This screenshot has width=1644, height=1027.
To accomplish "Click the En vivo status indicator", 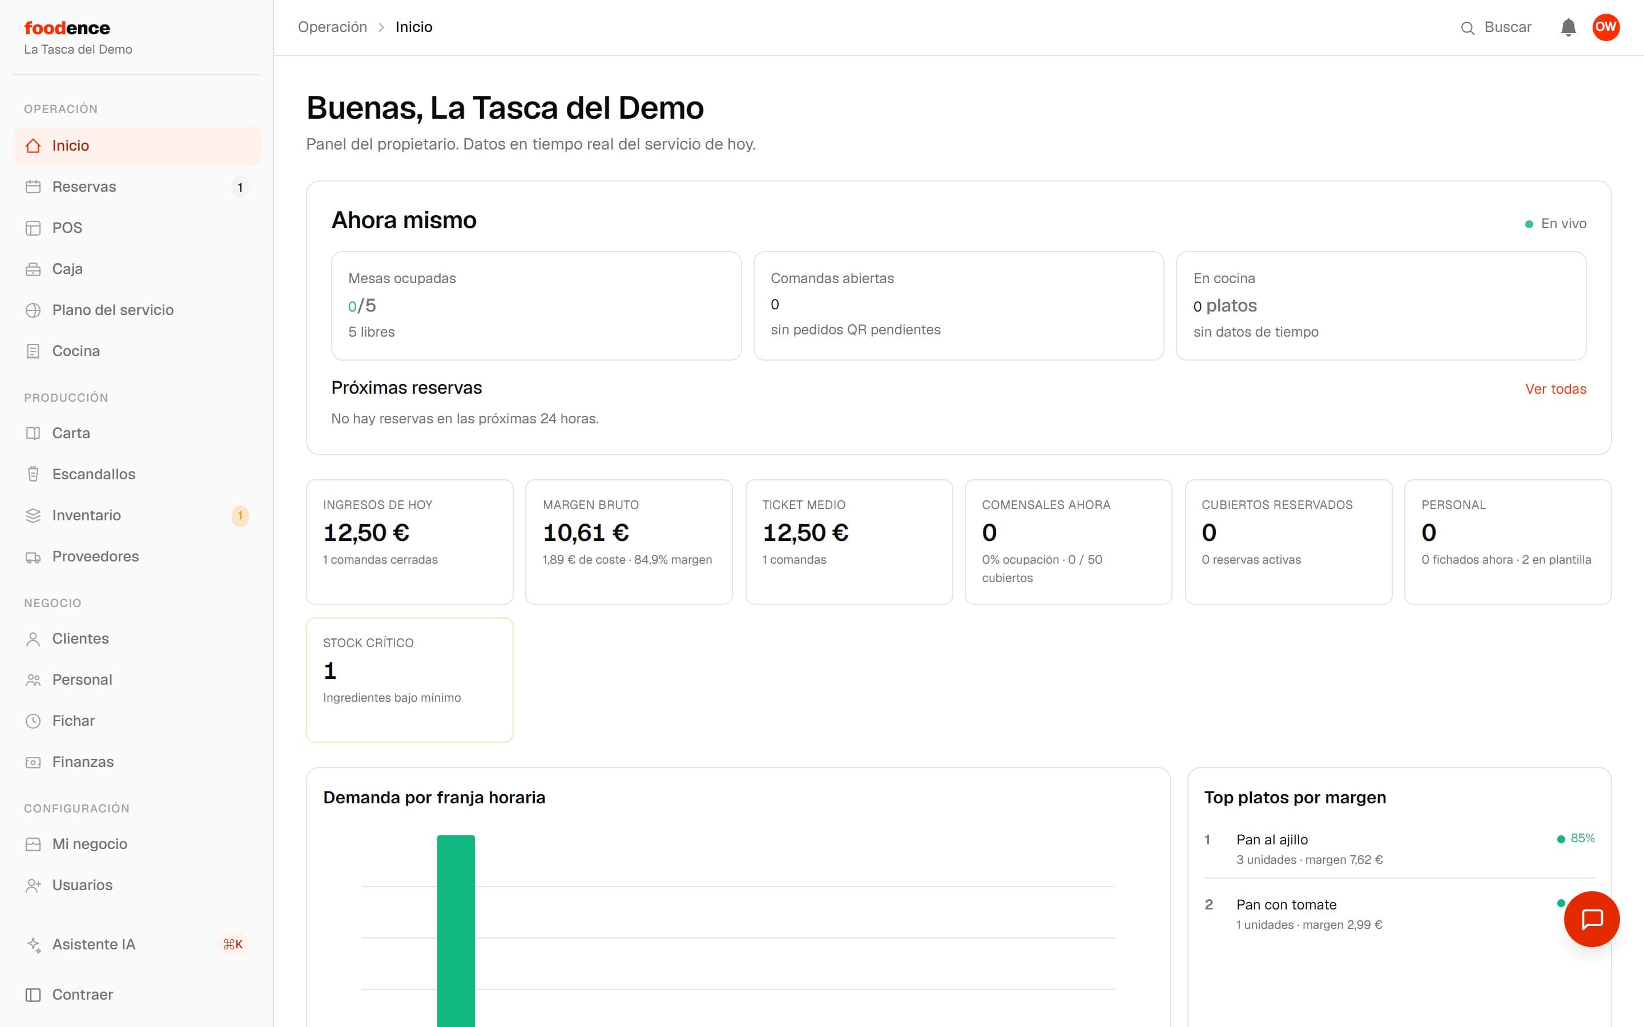I will point(1556,224).
